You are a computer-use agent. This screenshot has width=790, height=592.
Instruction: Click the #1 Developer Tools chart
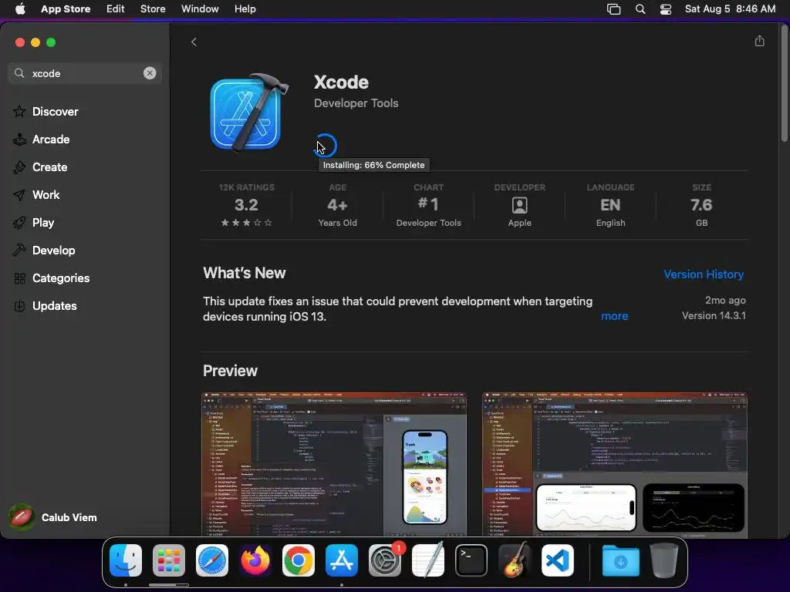(x=428, y=205)
